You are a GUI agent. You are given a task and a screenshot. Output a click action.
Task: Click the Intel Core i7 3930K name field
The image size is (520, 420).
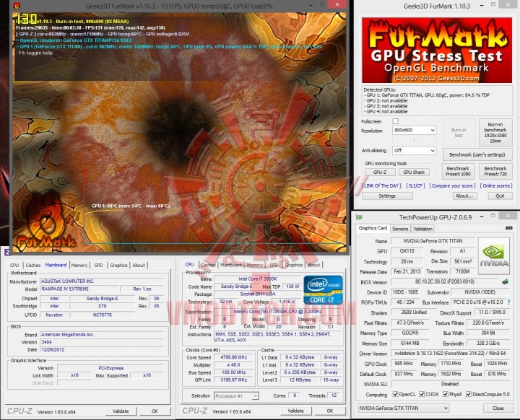coord(258,279)
